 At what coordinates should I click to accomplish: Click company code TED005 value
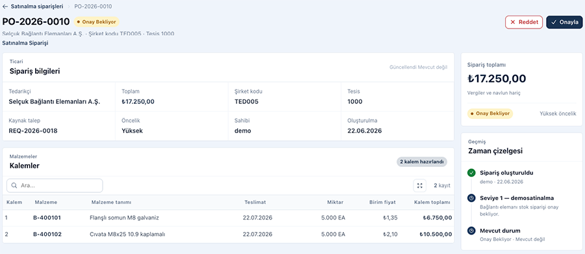(x=246, y=101)
